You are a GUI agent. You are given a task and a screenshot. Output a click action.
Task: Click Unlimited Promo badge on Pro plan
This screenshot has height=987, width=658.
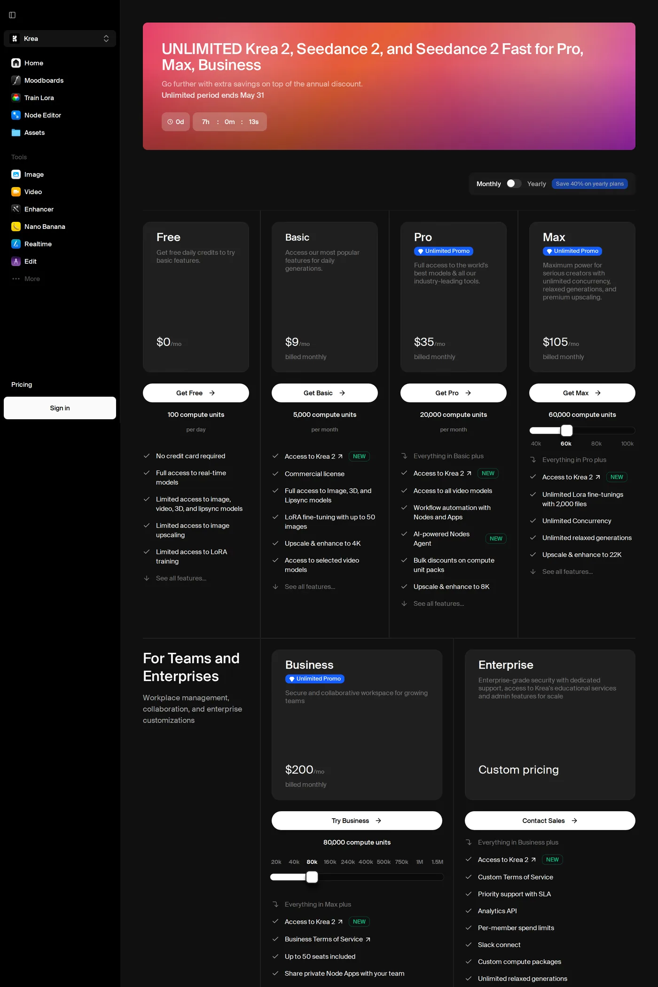tap(444, 251)
